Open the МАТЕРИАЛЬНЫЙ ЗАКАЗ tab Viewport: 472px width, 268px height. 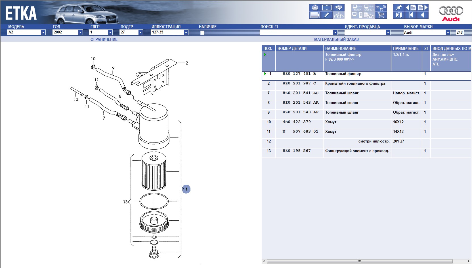point(336,39)
